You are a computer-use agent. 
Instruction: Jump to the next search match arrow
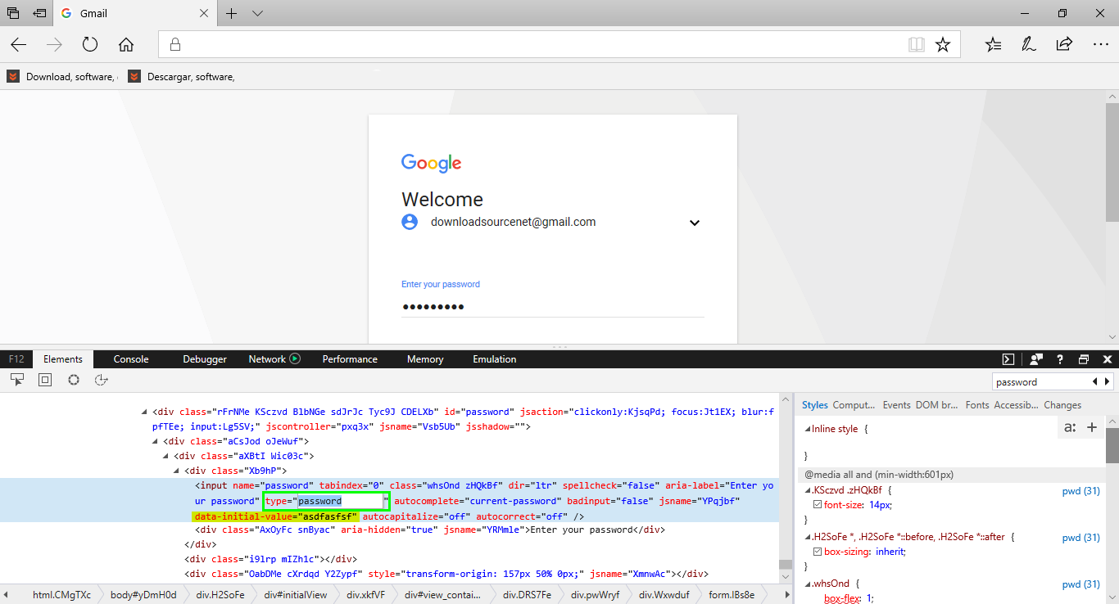(1108, 381)
